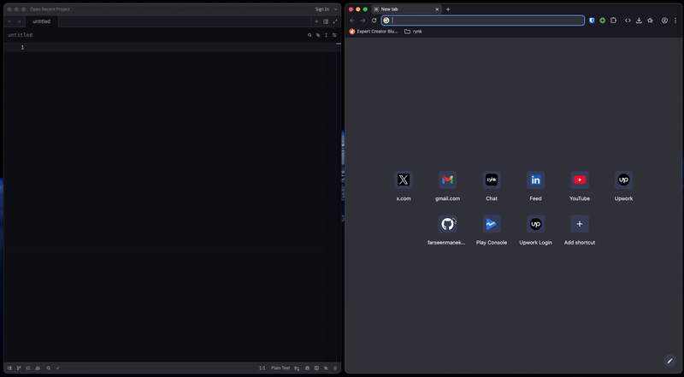Open the Plain Text language selector
The height and width of the screenshot is (377, 684).
point(280,368)
